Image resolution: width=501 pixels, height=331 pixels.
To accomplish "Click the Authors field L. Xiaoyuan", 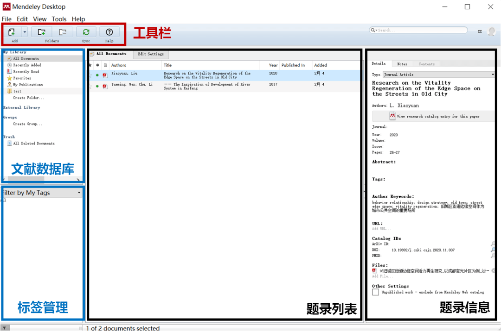I will pos(404,106).
